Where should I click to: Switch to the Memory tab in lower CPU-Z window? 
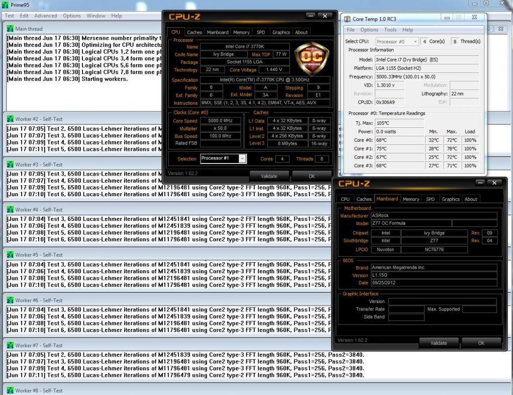[411, 199]
